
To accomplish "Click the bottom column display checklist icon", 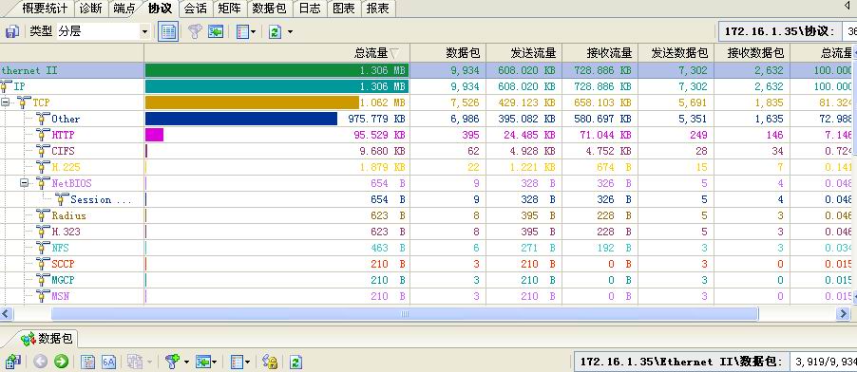I will coord(237,362).
